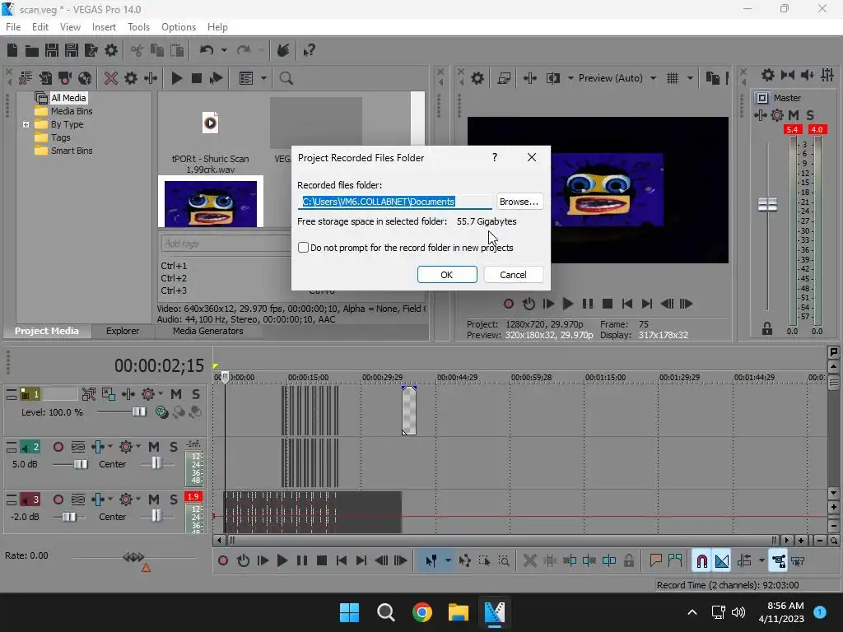Click the Recorded files folder path field

pyautogui.click(x=394, y=202)
